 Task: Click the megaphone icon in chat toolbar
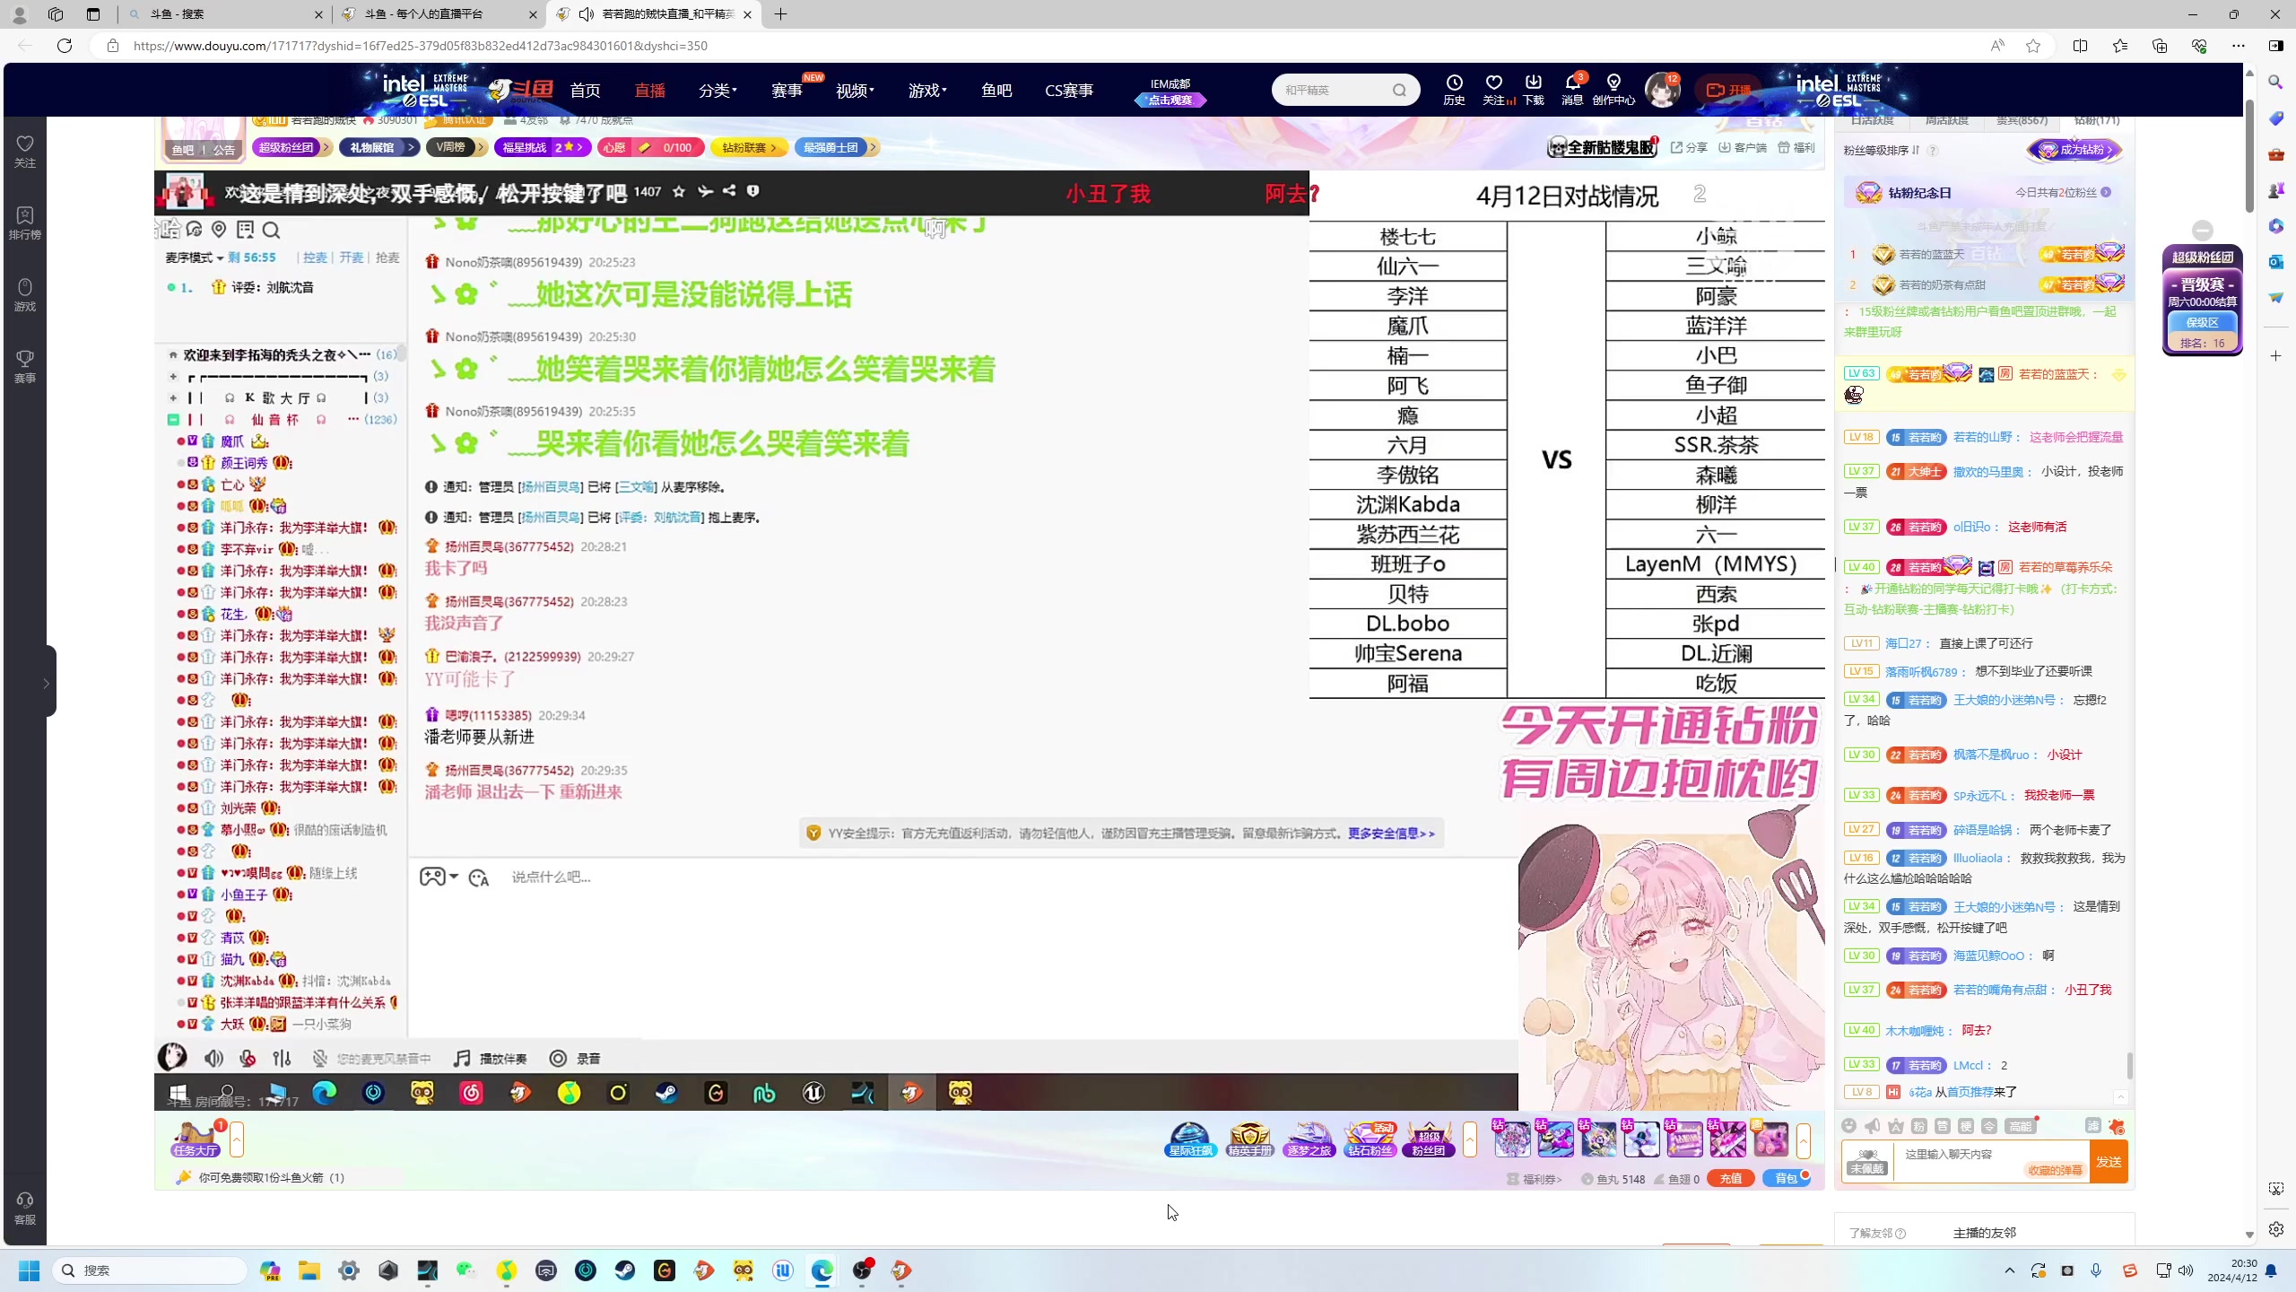pyautogui.click(x=1872, y=1126)
